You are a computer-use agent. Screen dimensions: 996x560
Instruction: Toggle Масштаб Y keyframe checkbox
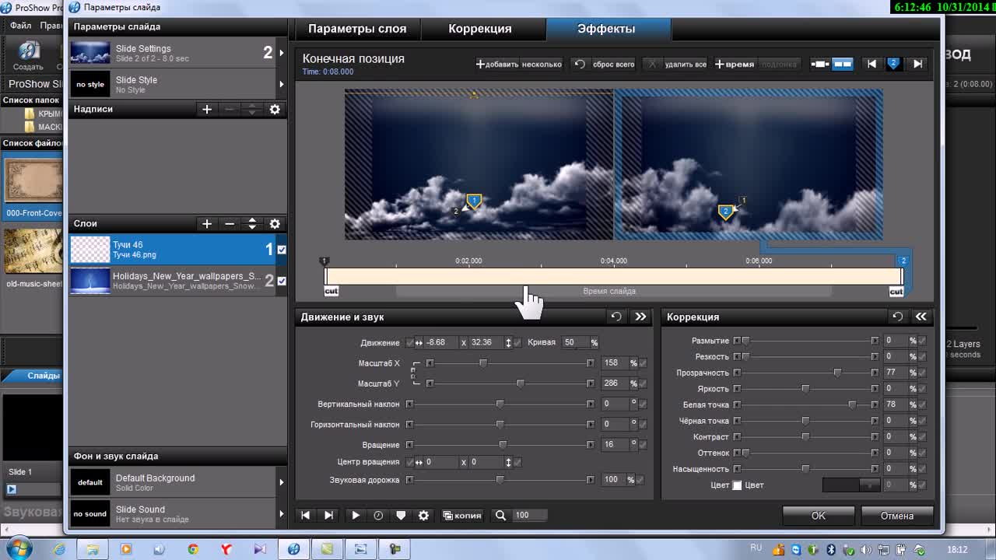point(643,383)
